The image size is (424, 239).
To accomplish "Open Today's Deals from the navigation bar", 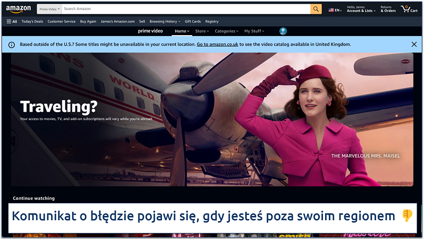I will (x=32, y=21).
